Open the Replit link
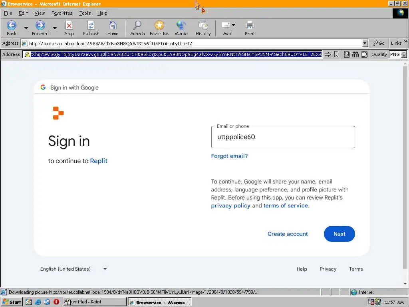The image size is (409, 307). tap(99, 161)
